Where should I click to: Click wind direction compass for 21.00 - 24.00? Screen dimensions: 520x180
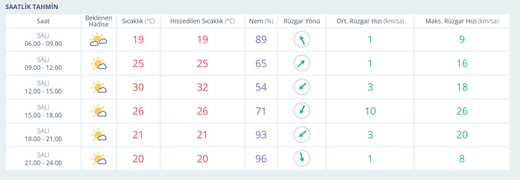pos(302,158)
